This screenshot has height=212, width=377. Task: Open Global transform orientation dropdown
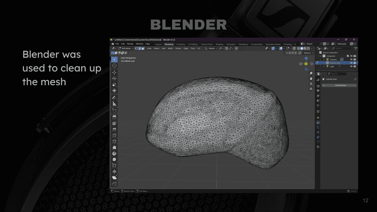211,48
